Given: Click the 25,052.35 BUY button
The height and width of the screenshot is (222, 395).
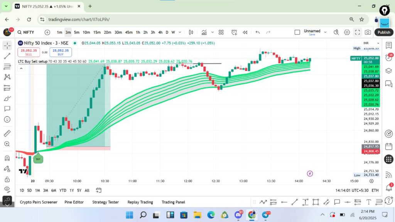Looking at the screenshot, I should [61, 52].
